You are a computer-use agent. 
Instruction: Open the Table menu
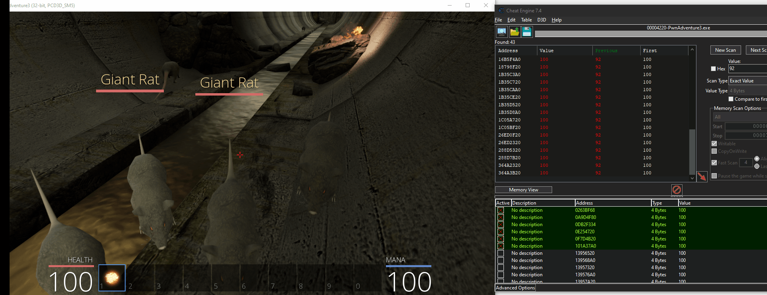pos(526,20)
